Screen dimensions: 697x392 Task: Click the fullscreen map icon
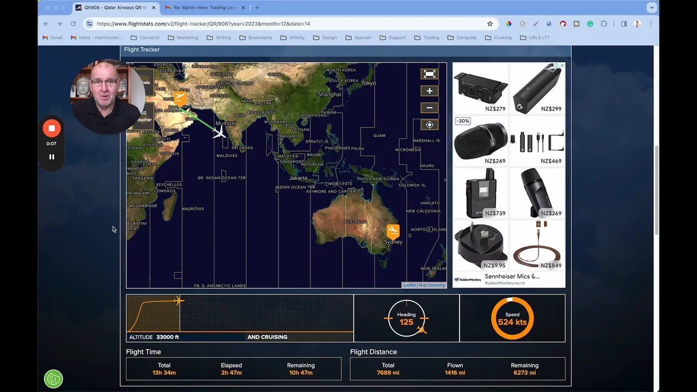429,74
